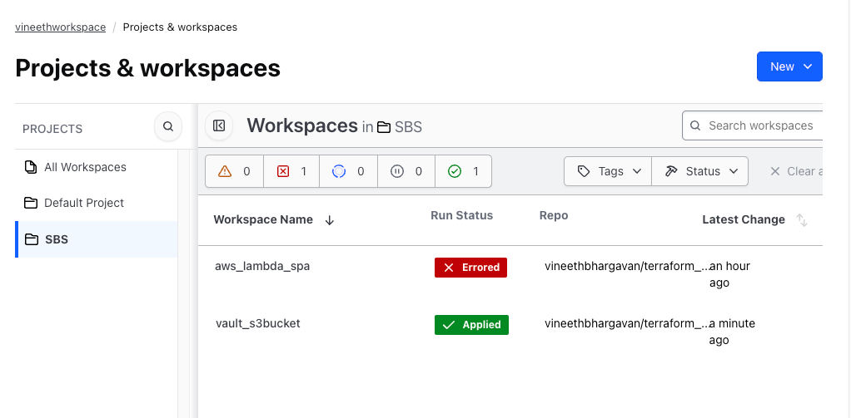Open the vault_s3bucket workspace

point(257,323)
